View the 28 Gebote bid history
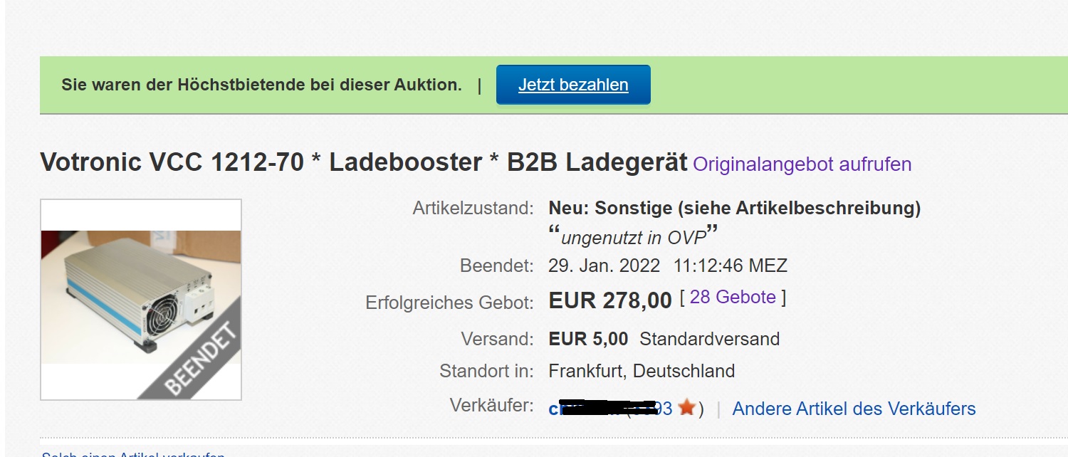Image resolution: width=1068 pixels, height=457 pixels. (x=733, y=298)
